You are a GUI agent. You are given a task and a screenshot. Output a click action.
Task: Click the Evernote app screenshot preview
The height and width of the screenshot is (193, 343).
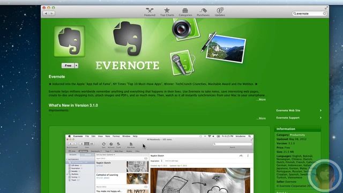tap(160, 164)
